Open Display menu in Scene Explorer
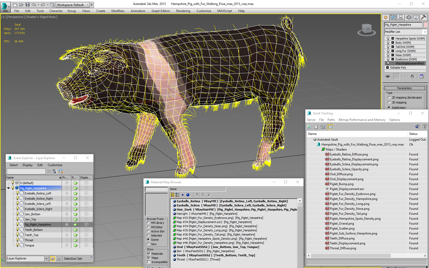 point(28,165)
